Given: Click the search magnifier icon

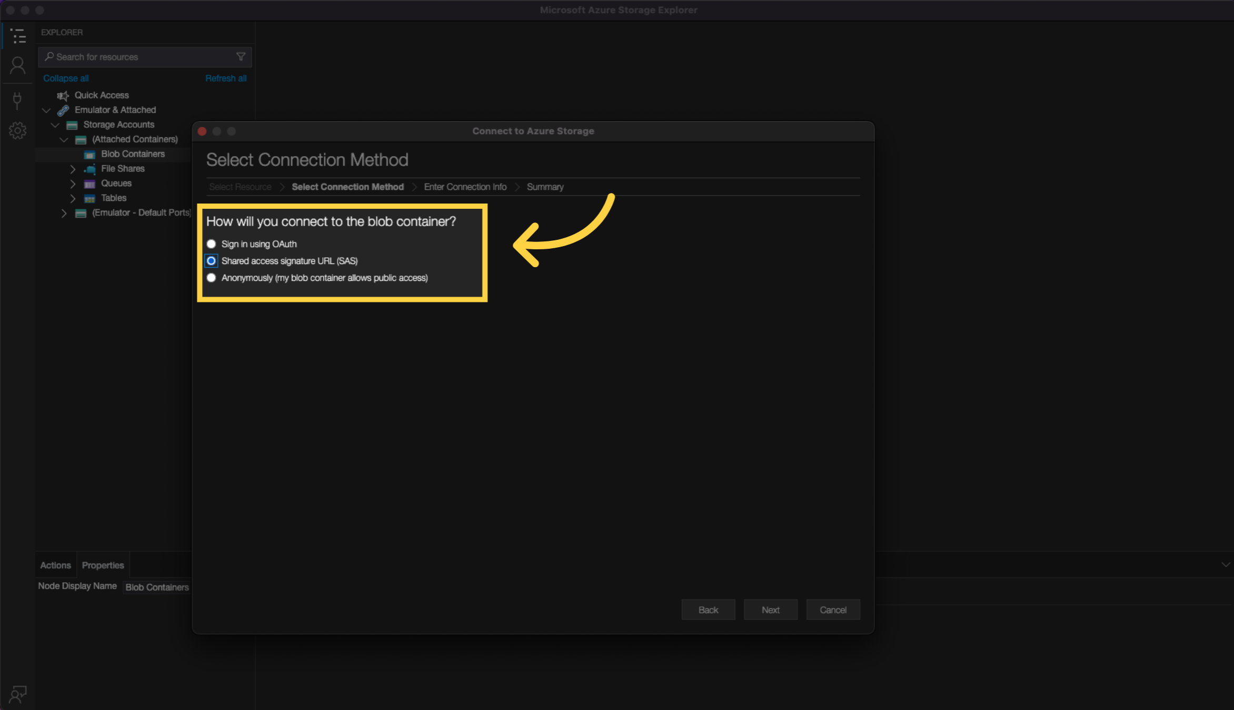Looking at the screenshot, I should point(49,56).
